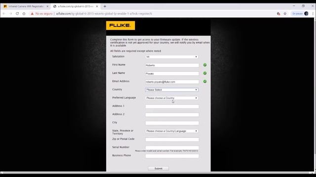Click the not secure warning icon
This screenshot has width=316, height=177.
pyautogui.click(x=32, y=14)
